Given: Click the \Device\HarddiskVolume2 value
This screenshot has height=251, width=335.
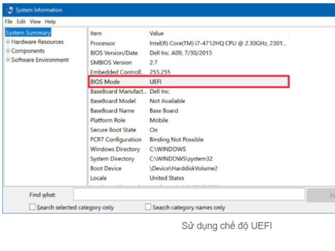Looking at the screenshot, I should (183, 169).
